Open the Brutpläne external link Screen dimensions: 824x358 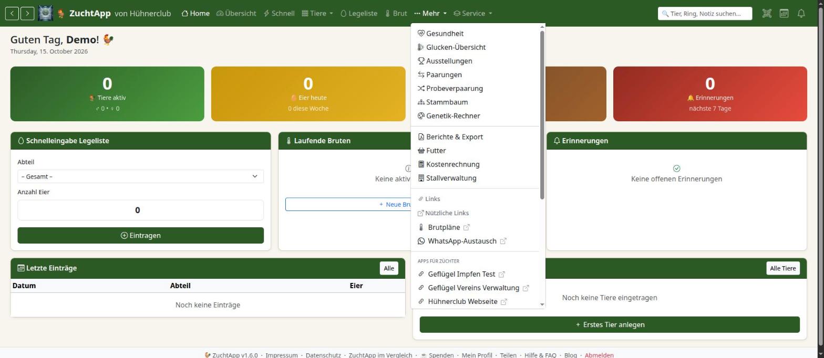[476, 227]
